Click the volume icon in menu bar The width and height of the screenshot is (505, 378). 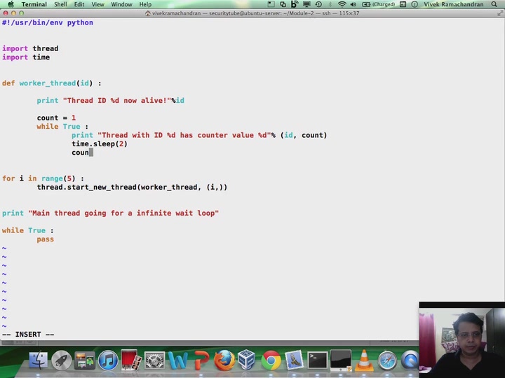353,4
